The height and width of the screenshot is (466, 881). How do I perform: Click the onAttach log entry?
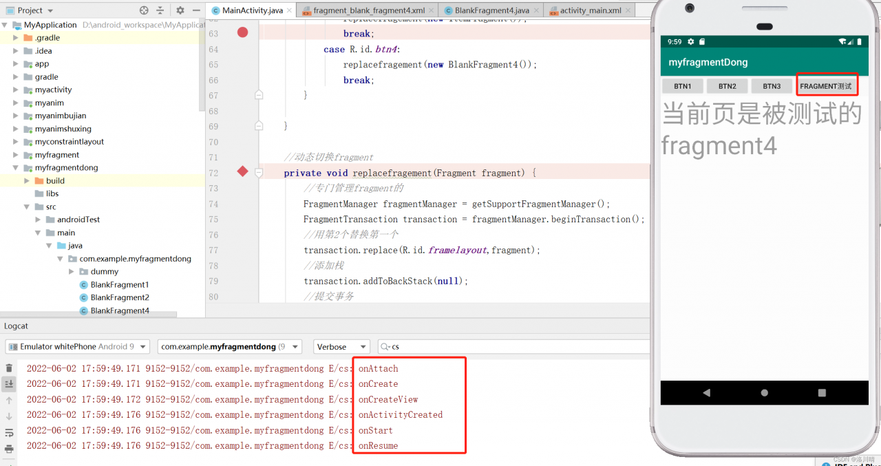click(378, 369)
